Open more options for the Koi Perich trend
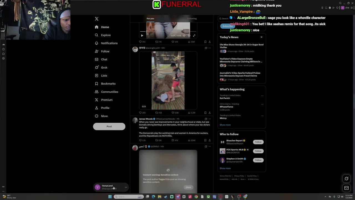 262,96
